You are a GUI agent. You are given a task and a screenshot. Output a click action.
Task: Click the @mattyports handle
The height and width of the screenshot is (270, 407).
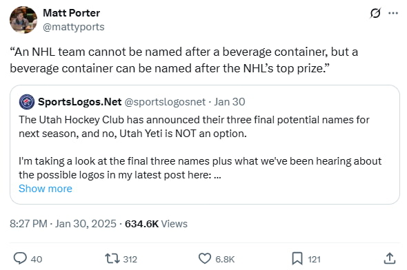point(73,27)
